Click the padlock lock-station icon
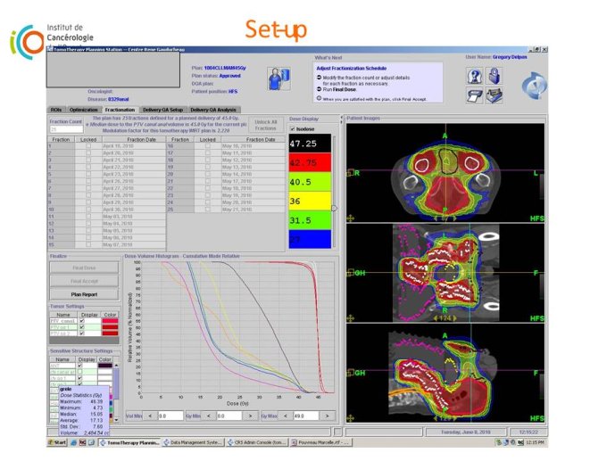Screen dimensions: 615x461 click(x=494, y=76)
